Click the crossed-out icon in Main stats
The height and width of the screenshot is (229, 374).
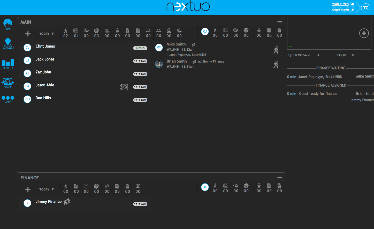[107, 30]
